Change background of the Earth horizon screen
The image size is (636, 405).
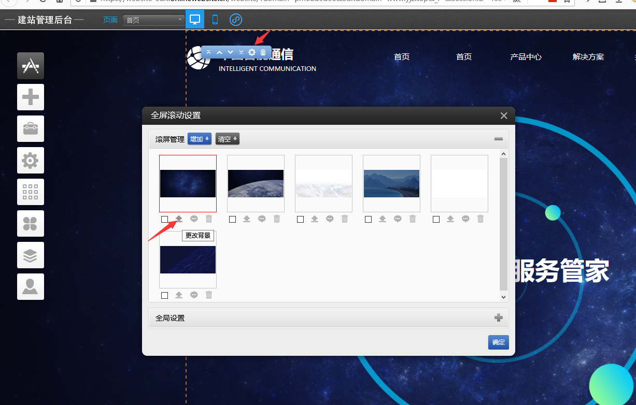(x=247, y=219)
